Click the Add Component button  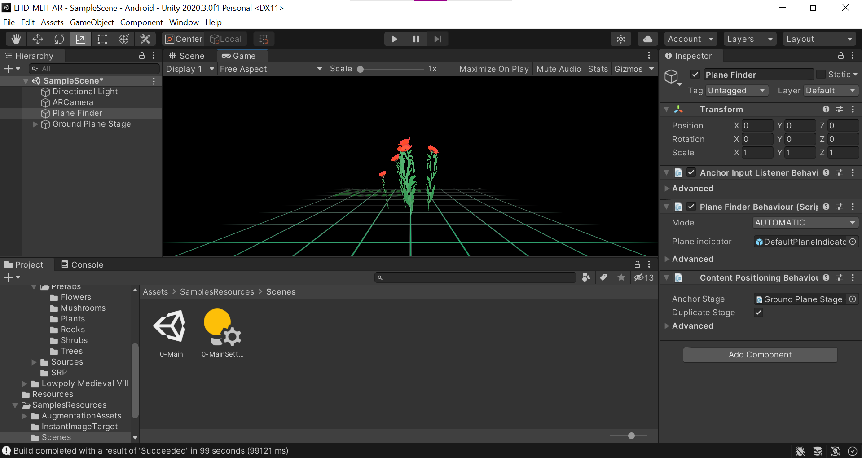[760, 355]
